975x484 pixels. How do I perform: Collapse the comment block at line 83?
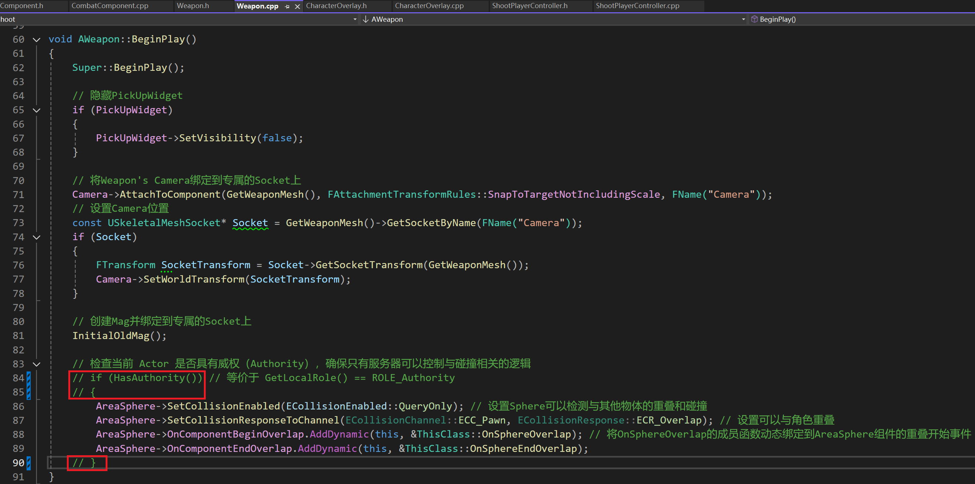tap(37, 364)
